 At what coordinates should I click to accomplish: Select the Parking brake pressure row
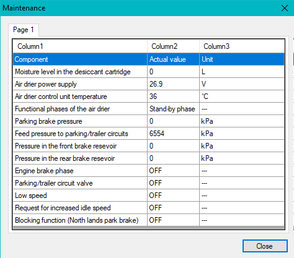click(x=149, y=121)
